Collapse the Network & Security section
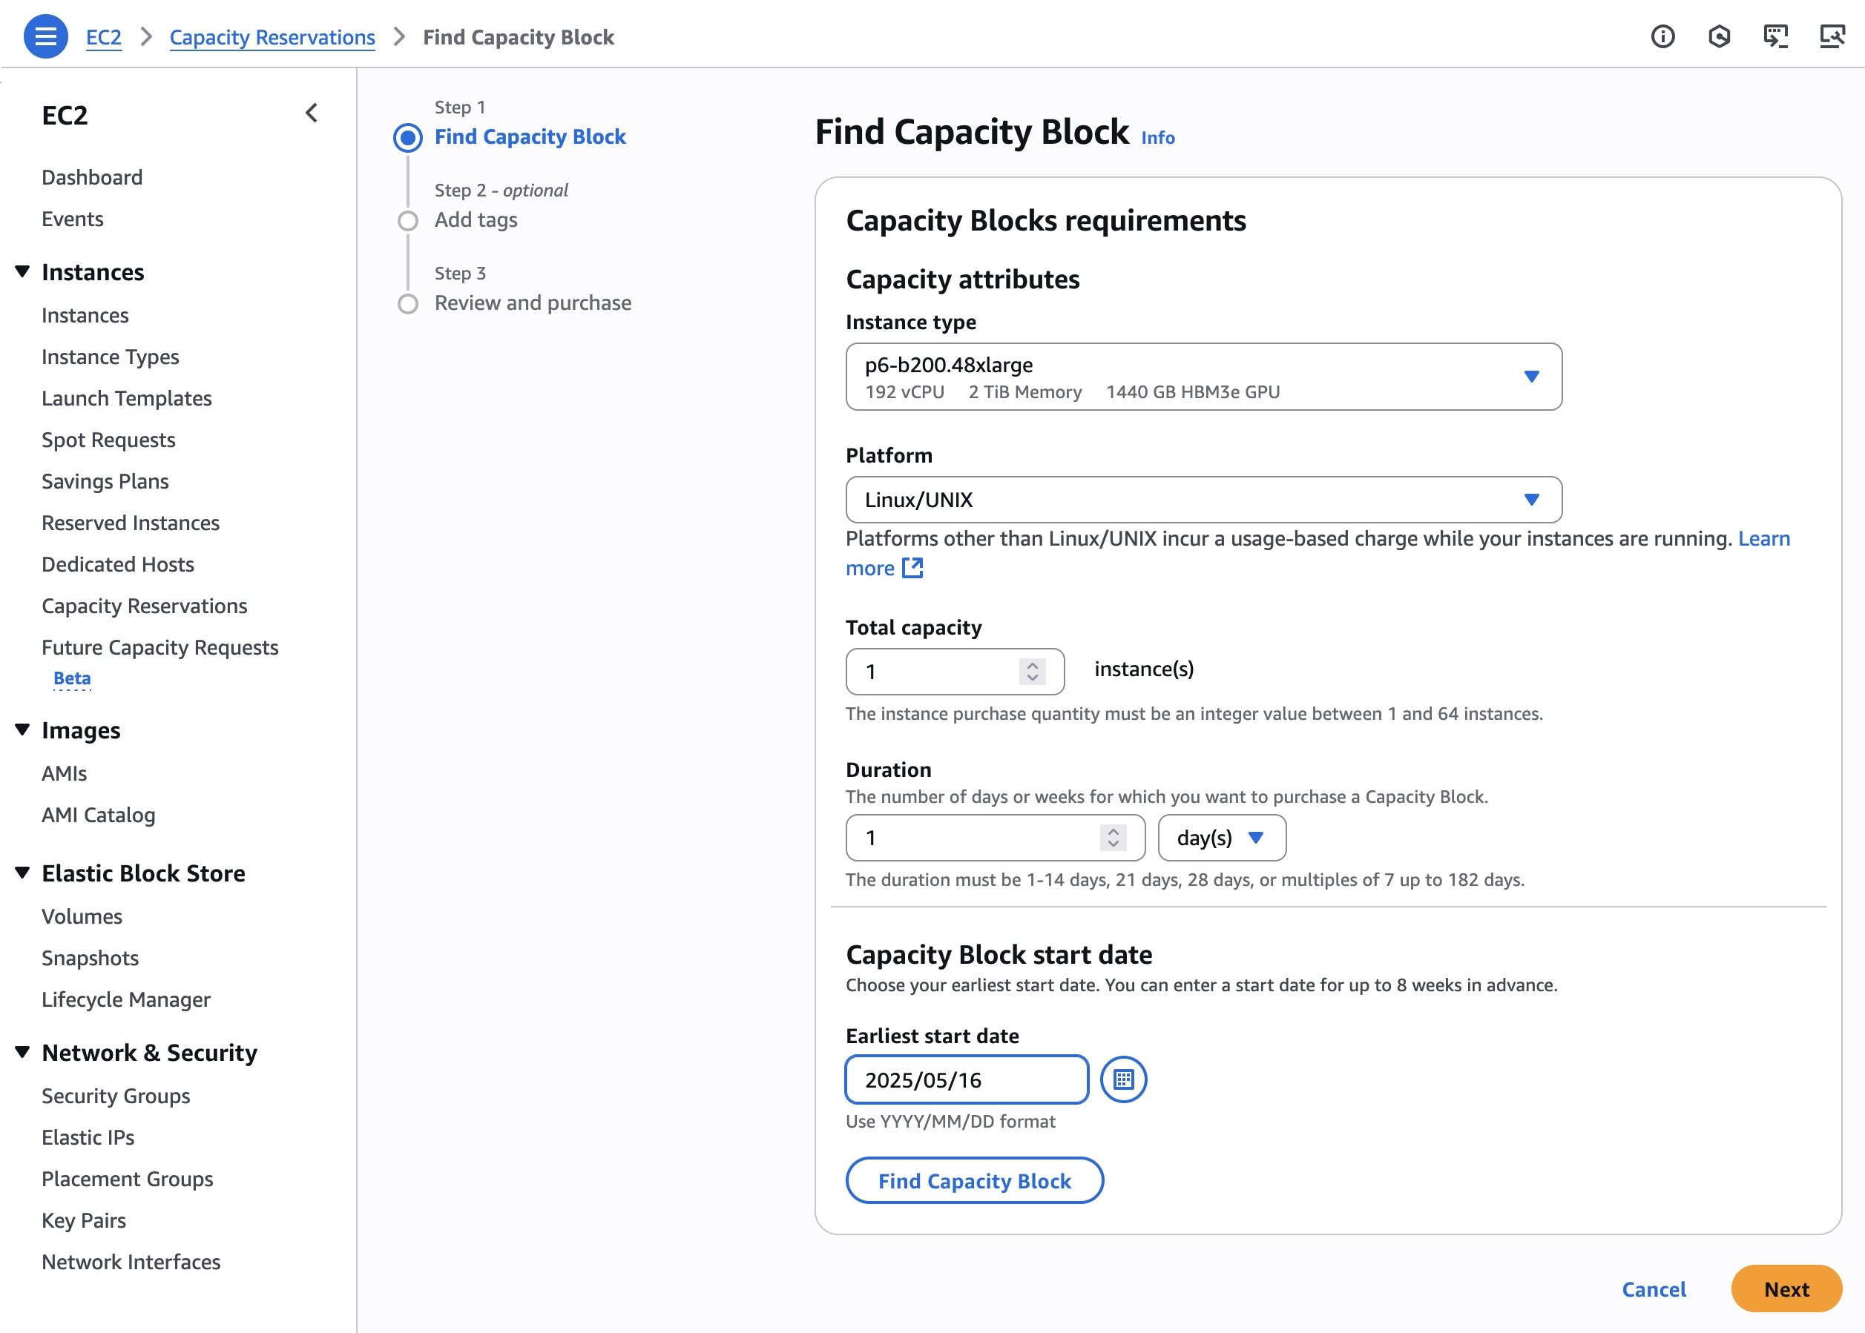This screenshot has width=1865, height=1333. tap(23, 1052)
